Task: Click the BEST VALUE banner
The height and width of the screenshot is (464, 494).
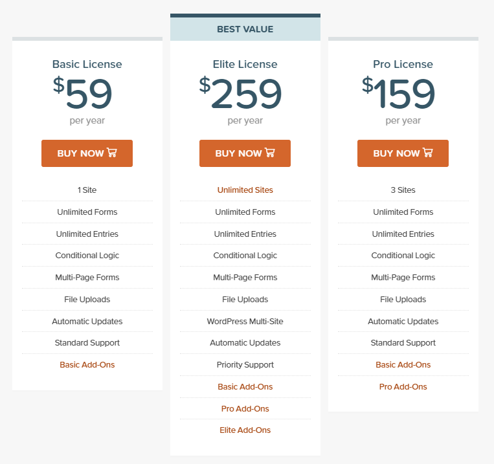Action: [x=245, y=29]
